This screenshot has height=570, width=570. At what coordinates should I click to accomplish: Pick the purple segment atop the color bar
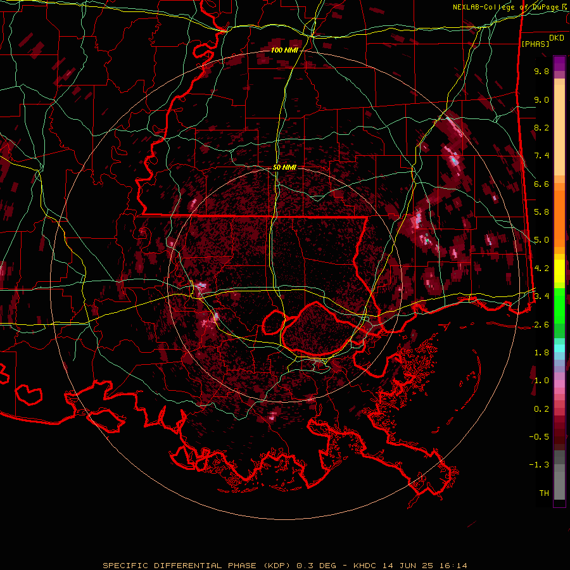[559, 63]
